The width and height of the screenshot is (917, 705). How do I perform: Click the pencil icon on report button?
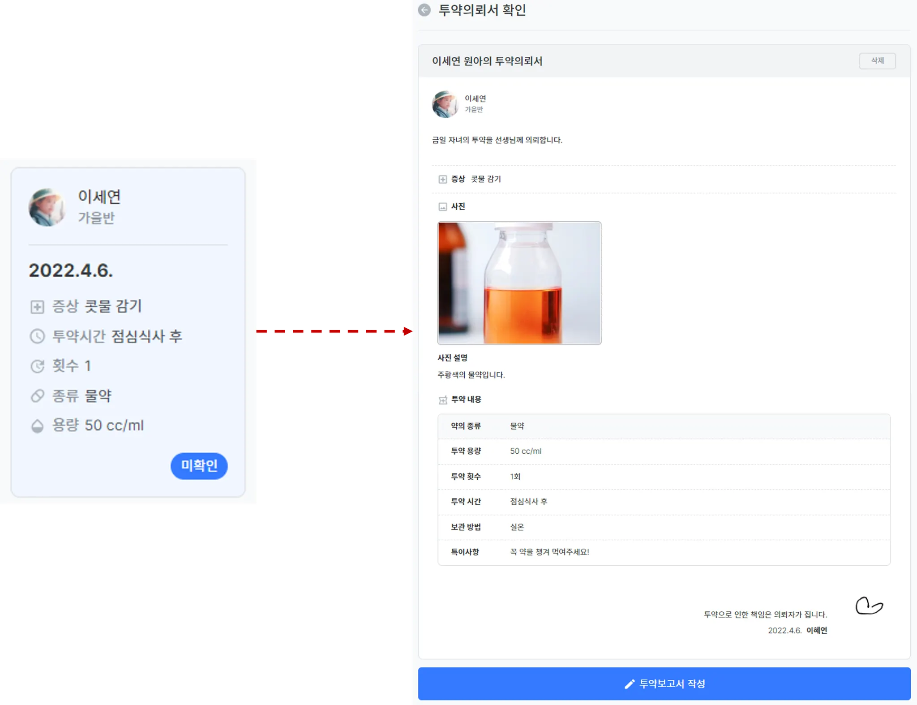pyautogui.click(x=630, y=684)
